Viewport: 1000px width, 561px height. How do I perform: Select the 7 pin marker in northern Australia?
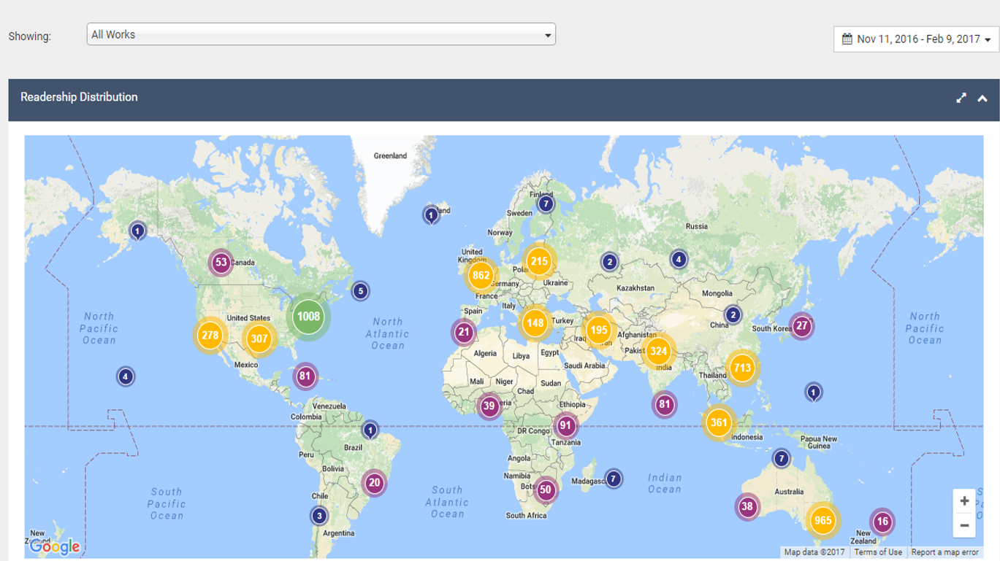click(782, 459)
